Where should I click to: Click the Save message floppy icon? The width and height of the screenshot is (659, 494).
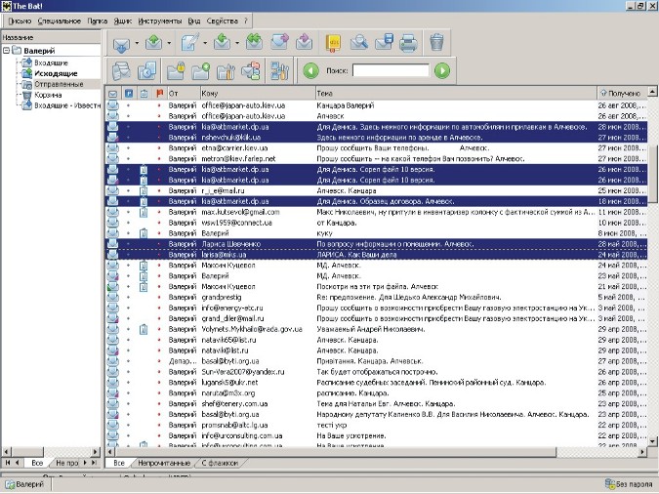[x=384, y=43]
